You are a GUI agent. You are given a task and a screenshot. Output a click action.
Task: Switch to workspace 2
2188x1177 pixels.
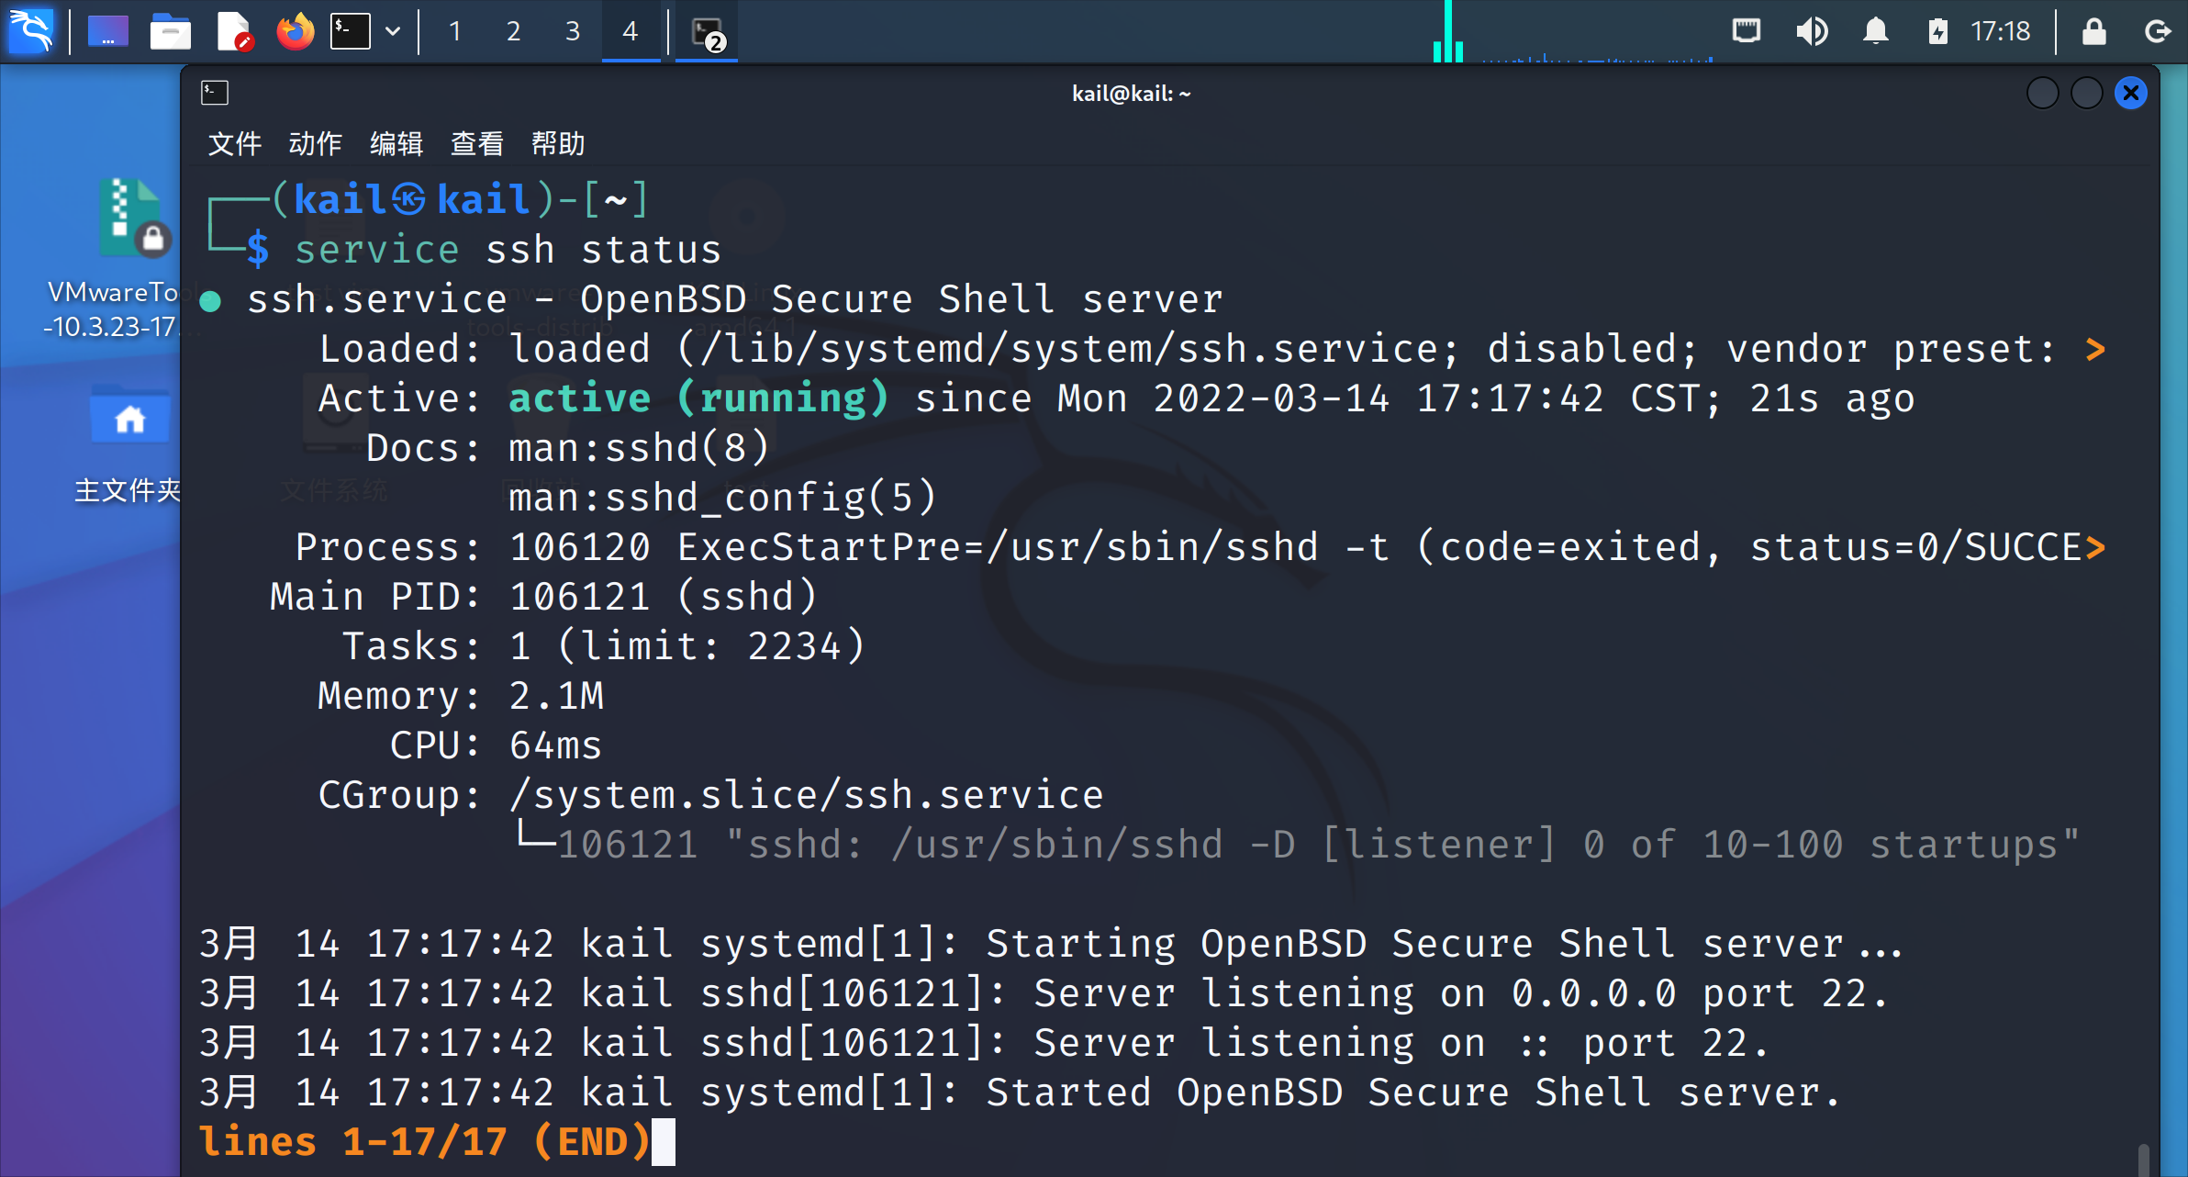513,32
